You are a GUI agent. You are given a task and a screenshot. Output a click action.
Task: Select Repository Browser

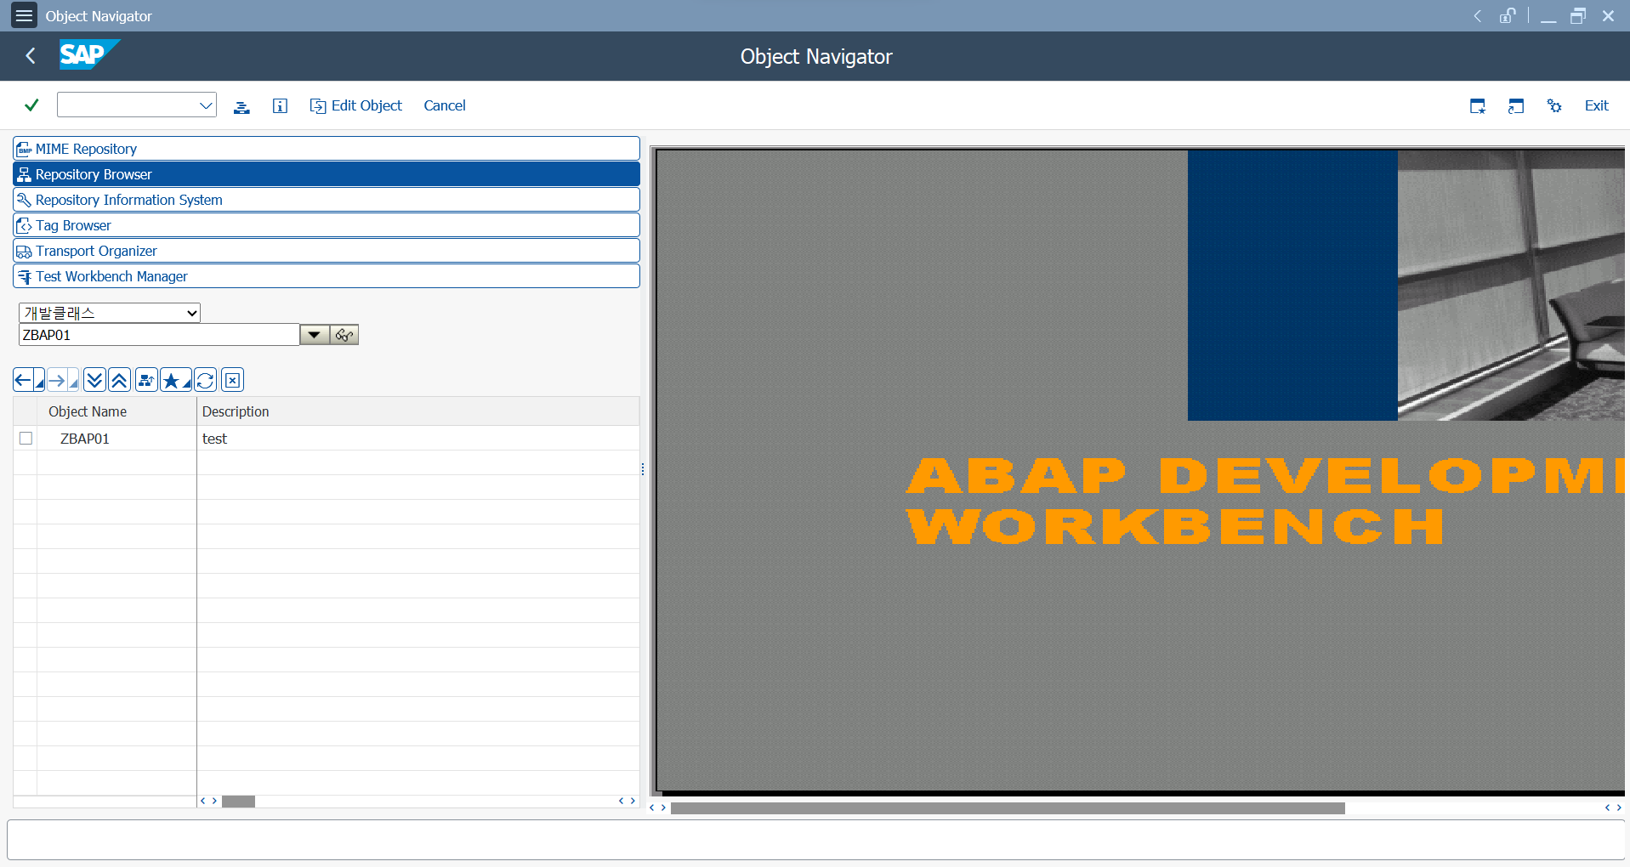(327, 174)
